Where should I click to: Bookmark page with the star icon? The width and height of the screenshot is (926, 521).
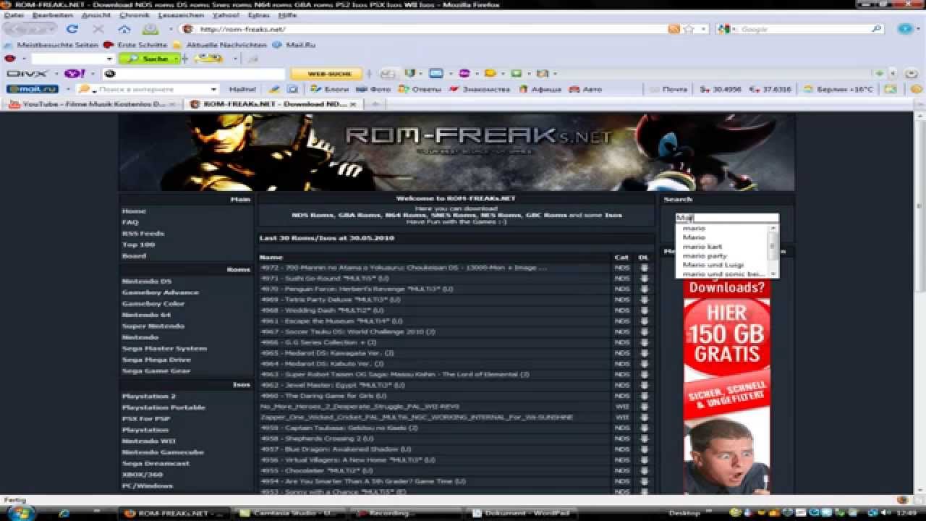[688, 29]
